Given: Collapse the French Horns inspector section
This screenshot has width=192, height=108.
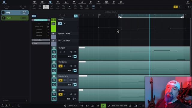Looking at the screenshot, I should pyautogui.click(x=33, y=20).
